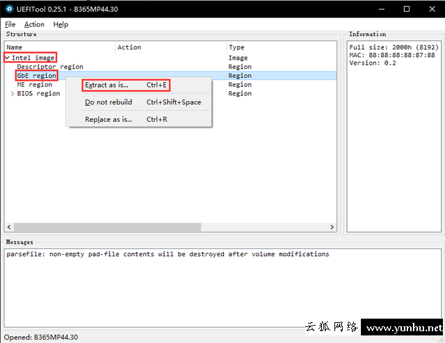Click the MAC address line in Information
Screen dimensions: 445x343
[392, 55]
